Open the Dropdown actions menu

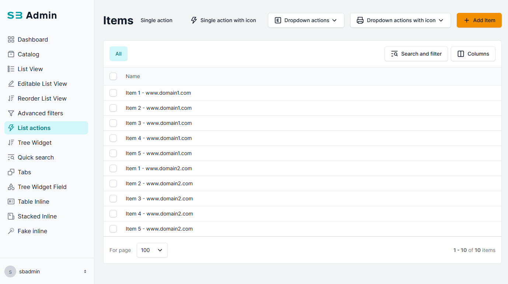pos(306,20)
